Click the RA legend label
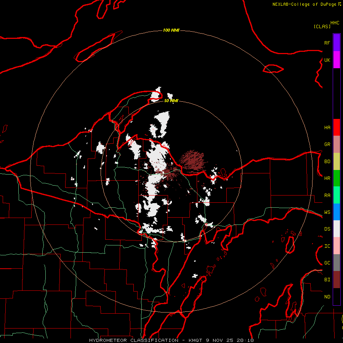The image size is (343, 343). pyautogui.click(x=327, y=196)
